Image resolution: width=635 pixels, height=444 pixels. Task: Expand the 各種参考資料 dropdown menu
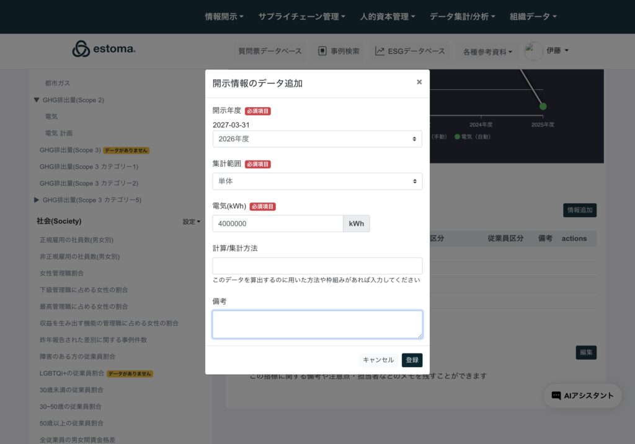[x=487, y=52]
